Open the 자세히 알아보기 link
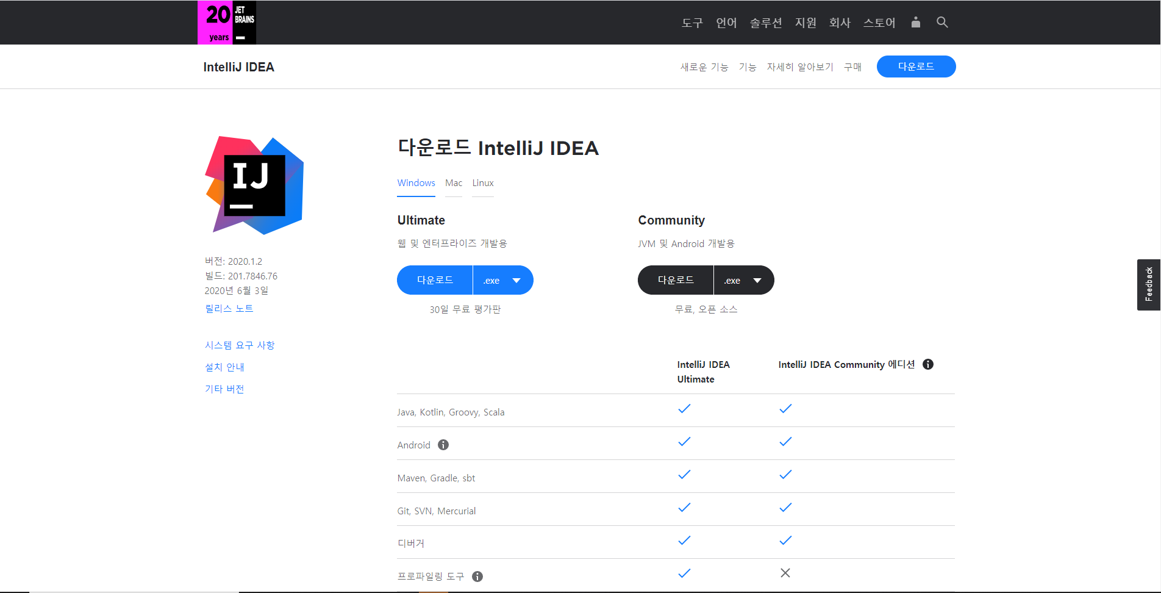This screenshot has width=1161, height=593. [x=800, y=67]
